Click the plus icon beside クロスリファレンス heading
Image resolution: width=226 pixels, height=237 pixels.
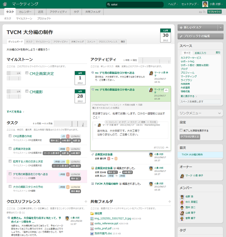pos(86,201)
